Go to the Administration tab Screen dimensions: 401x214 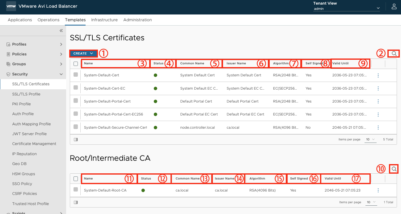(x=137, y=20)
